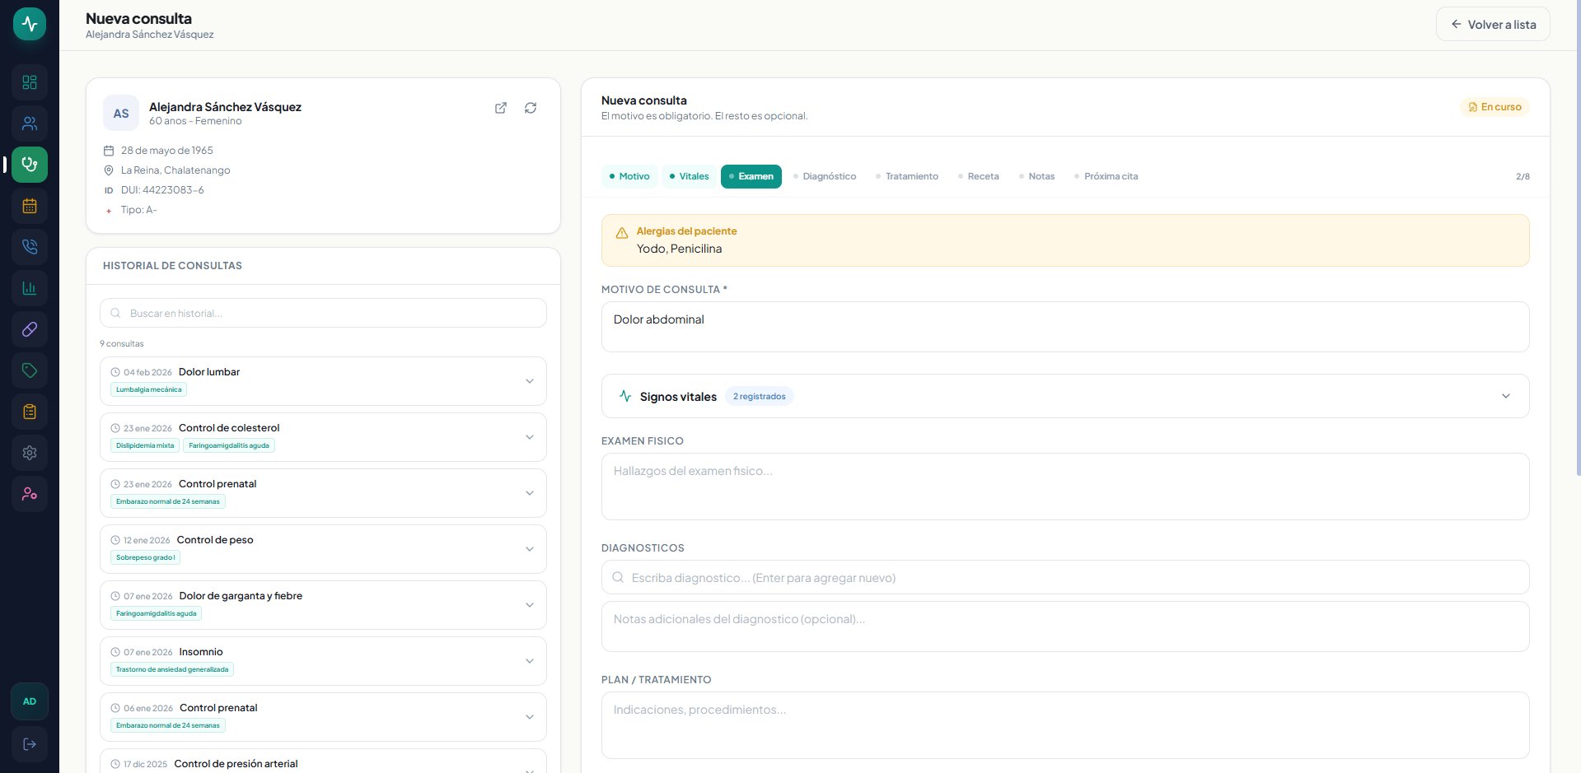
Task: Expand the Dolor lumbar consultation entry
Action: click(529, 381)
